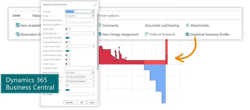Click the Reservation Entries icon
The width and height of the screenshot is (250, 110).
coord(18,34)
